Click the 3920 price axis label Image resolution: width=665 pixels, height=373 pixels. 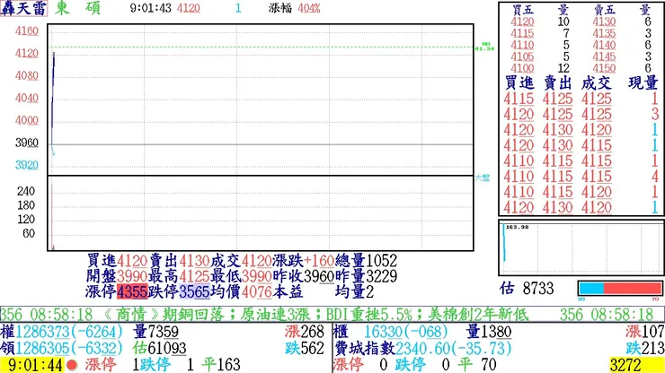(x=27, y=165)
